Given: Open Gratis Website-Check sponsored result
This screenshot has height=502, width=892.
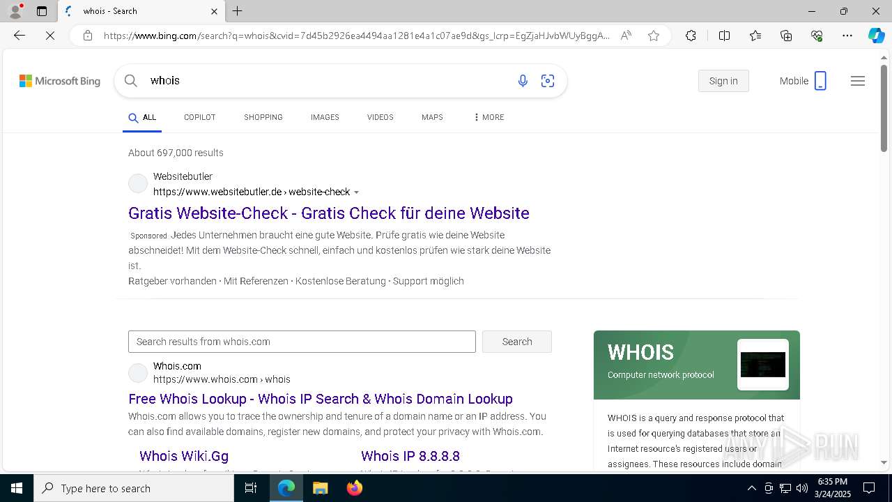Looking at the screenshot, I should (x=329, y=213).
